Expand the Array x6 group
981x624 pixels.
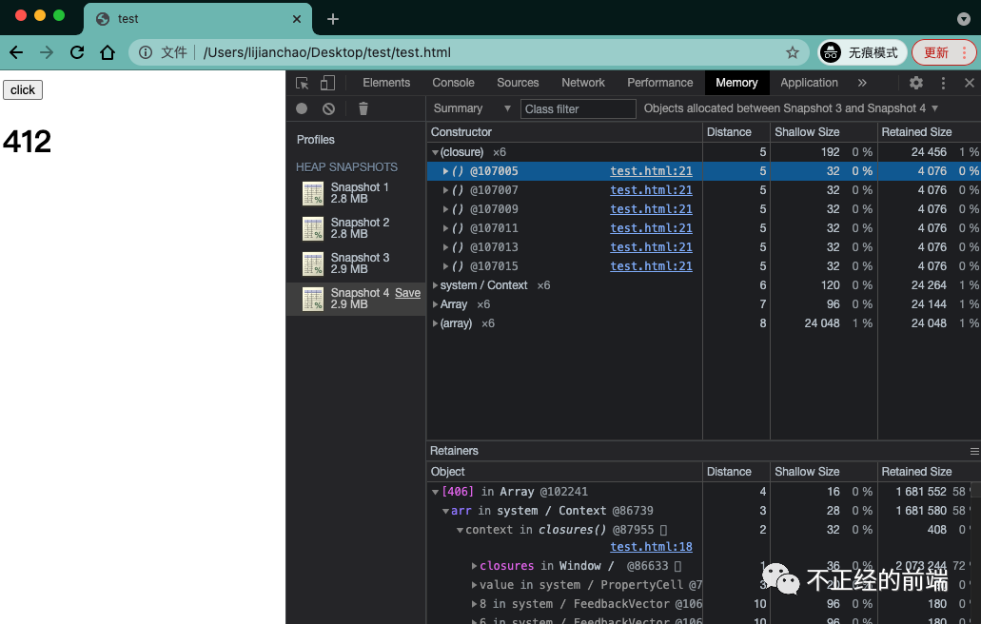pyautogui.click(x=435, y=304)
